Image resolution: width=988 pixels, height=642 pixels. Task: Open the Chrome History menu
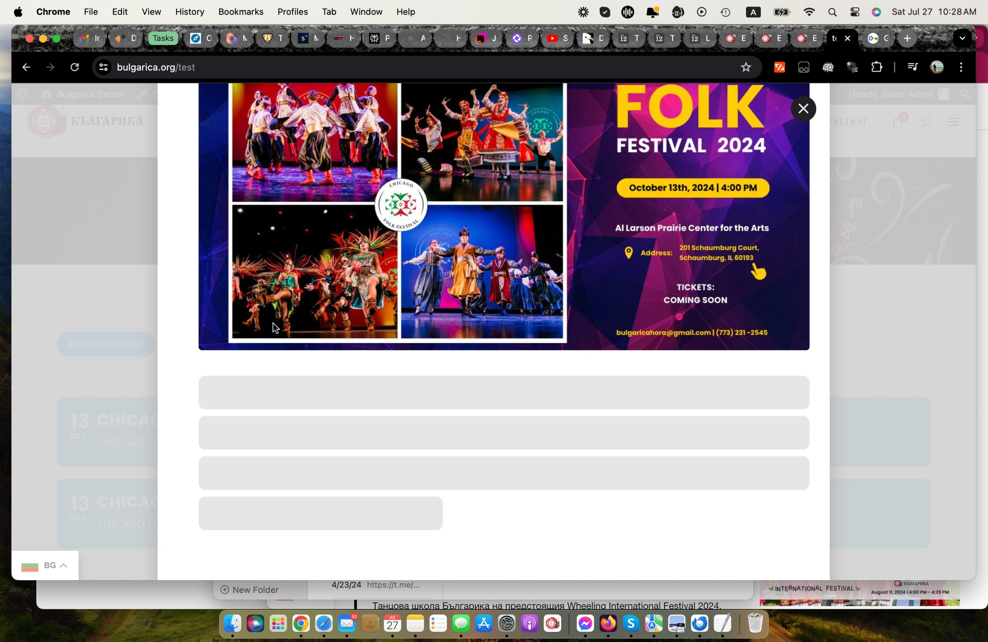pos(190,12)
